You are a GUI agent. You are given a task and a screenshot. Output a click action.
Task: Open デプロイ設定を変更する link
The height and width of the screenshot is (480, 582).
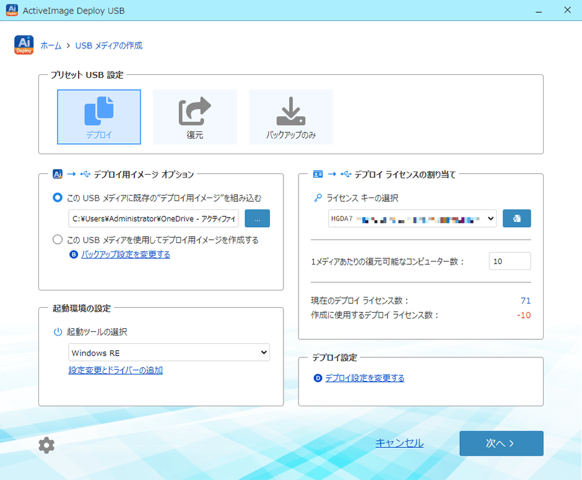coord(365,378)
